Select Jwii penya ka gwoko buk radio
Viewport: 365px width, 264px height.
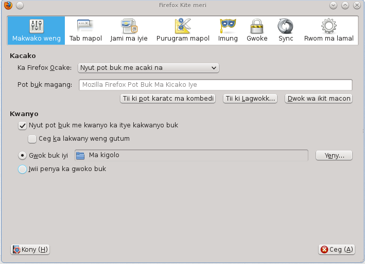tap(22, 169)
